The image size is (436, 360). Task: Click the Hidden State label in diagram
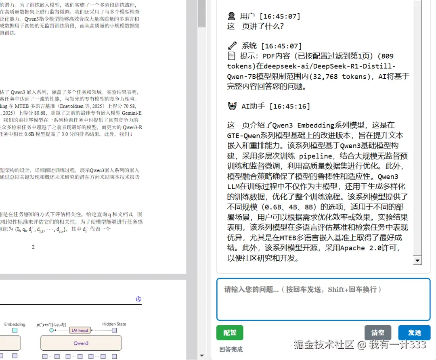[x=114, y=324]
